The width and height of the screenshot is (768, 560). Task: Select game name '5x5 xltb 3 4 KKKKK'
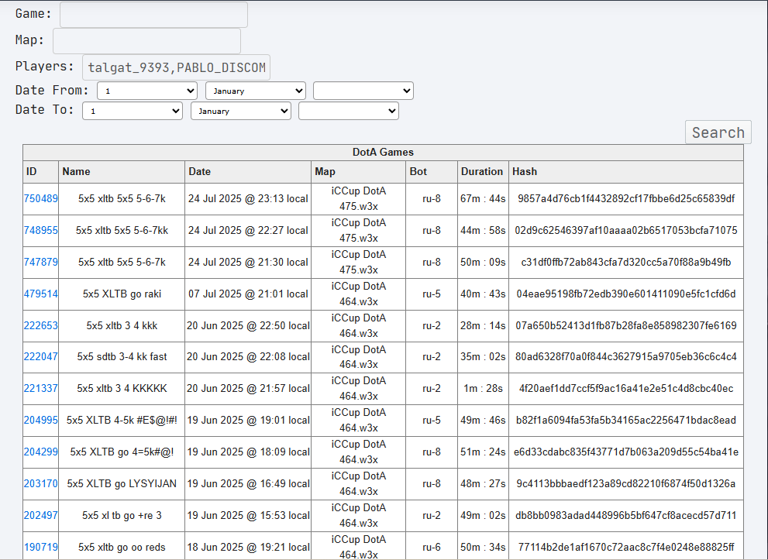click(x=122, y=389)
